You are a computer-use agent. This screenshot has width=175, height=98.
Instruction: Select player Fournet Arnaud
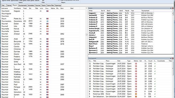coord(40,34)
